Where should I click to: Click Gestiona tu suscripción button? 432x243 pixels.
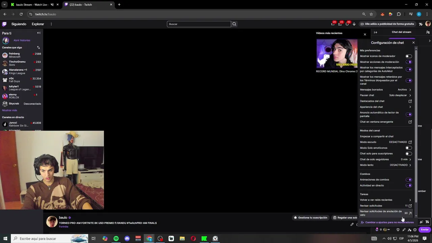(310, 218)
